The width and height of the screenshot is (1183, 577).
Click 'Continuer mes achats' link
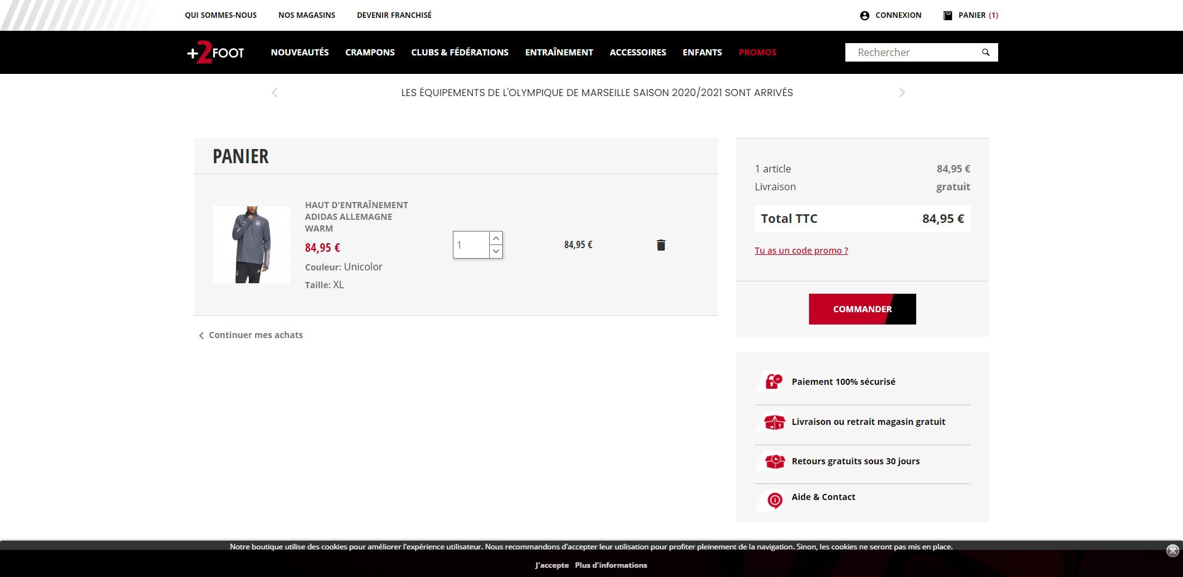[x=251, y=335]
